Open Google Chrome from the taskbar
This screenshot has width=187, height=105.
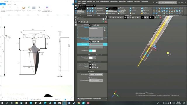tap(79, 103)
